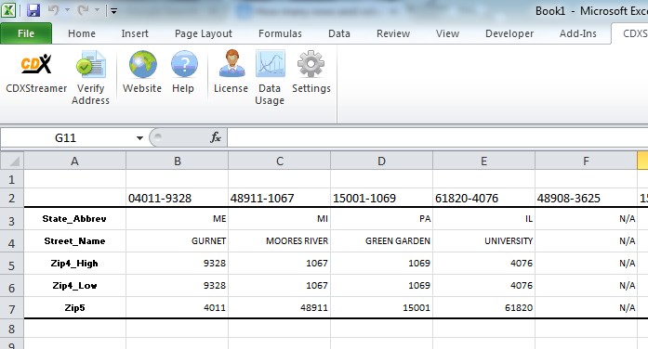Launch the CDXStreamer icon in ribbon

[x=36, y=64]
